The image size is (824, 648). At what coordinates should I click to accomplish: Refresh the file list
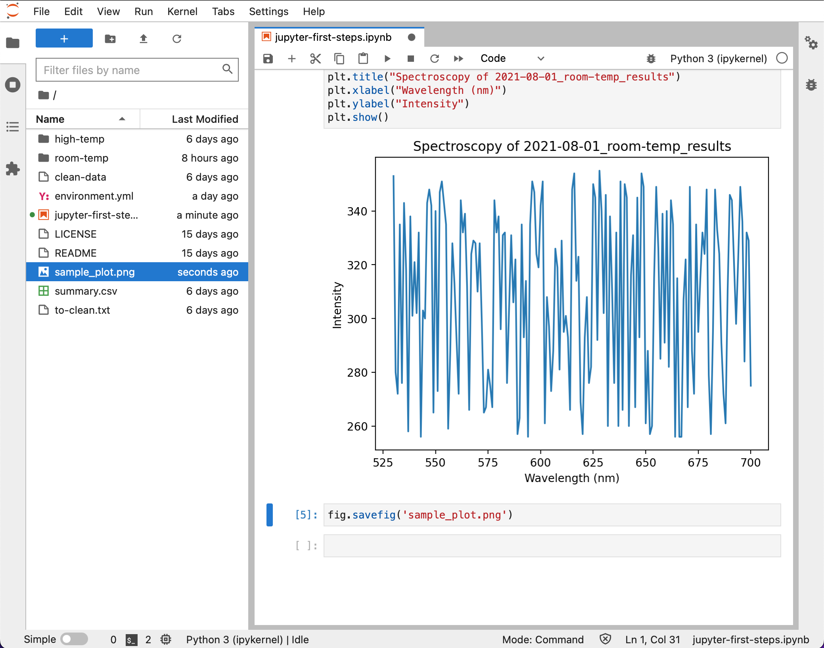tap(177, 38)
